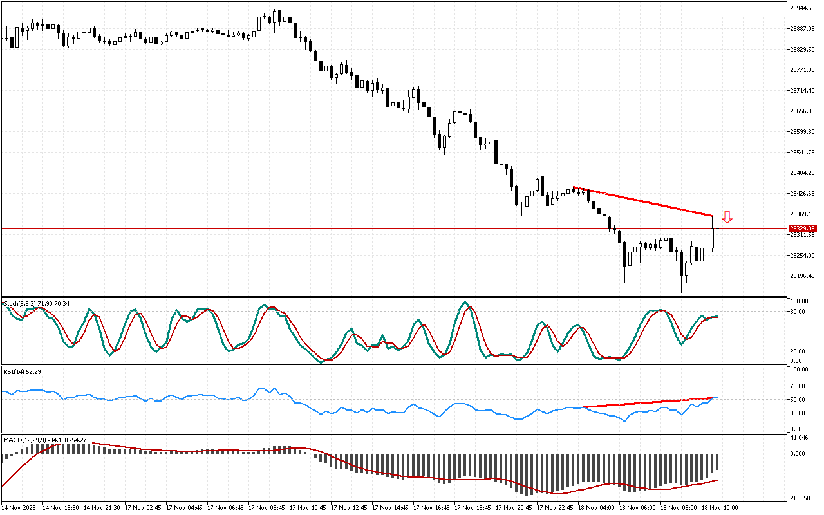Click the 17 Nov 12:45 time label
824x515 pixels.
[x=351, y=507]
